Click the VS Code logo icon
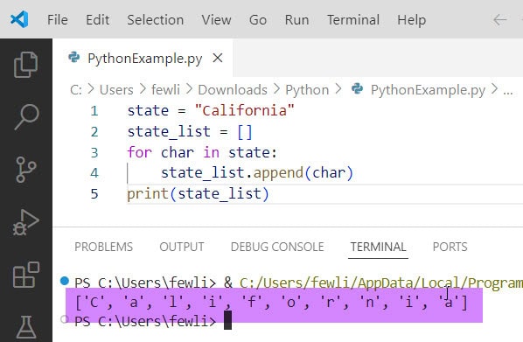 pos(19,19)
